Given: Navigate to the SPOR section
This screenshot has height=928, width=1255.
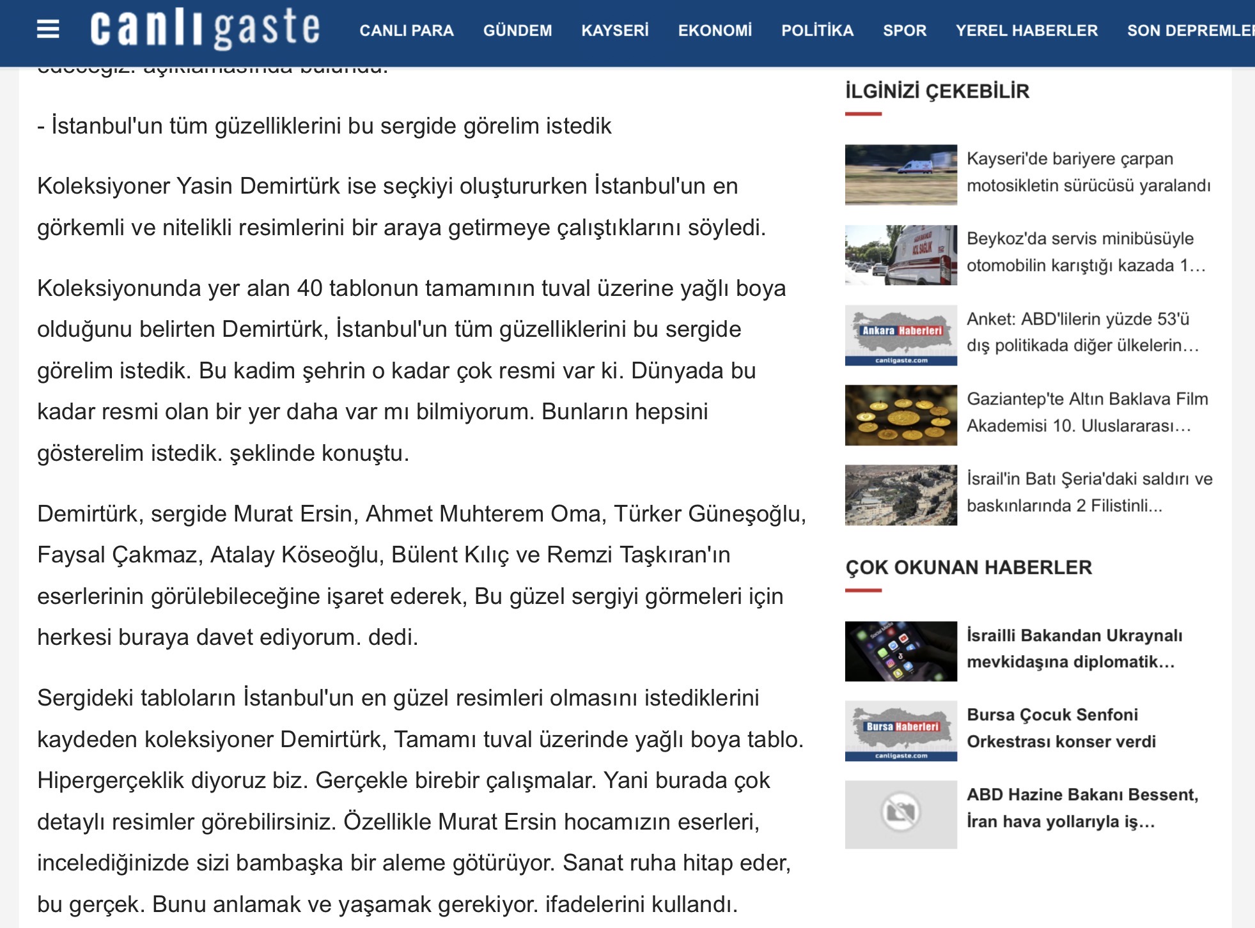Looking at the screenshot, I should 905,30.
